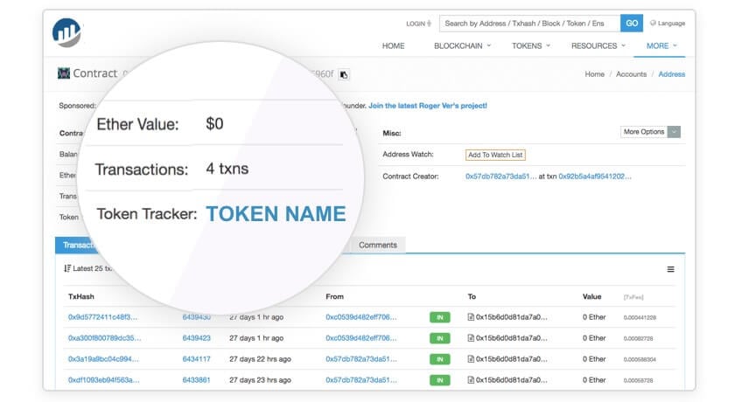Click the Language globe icon
Screen dimensions: 735x402
[653, 23]
